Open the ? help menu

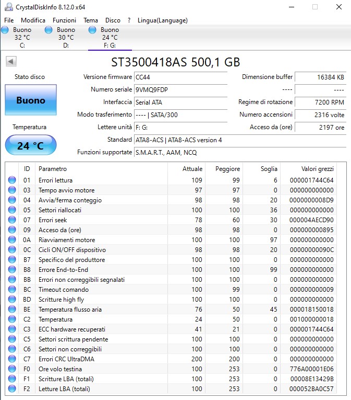129,20
